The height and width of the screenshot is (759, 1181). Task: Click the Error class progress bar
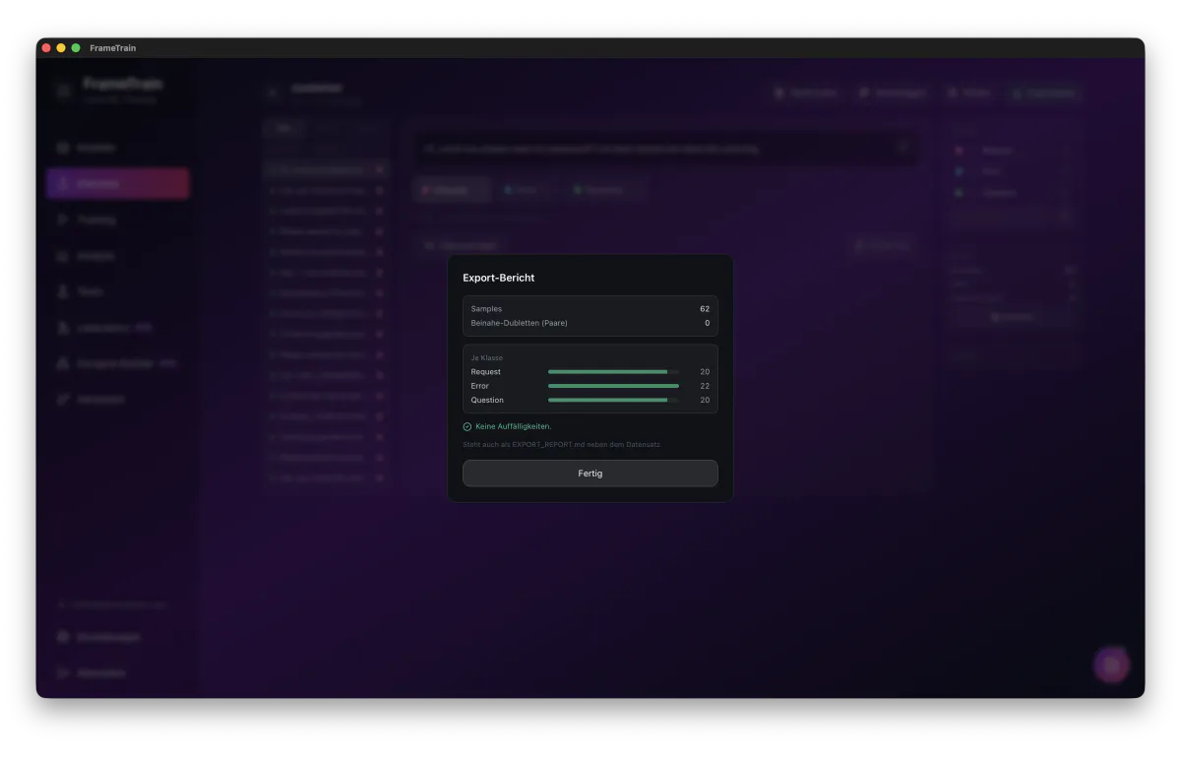coord(613,386)
